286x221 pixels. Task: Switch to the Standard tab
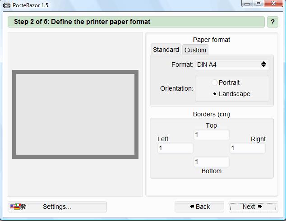click(166, 50)
